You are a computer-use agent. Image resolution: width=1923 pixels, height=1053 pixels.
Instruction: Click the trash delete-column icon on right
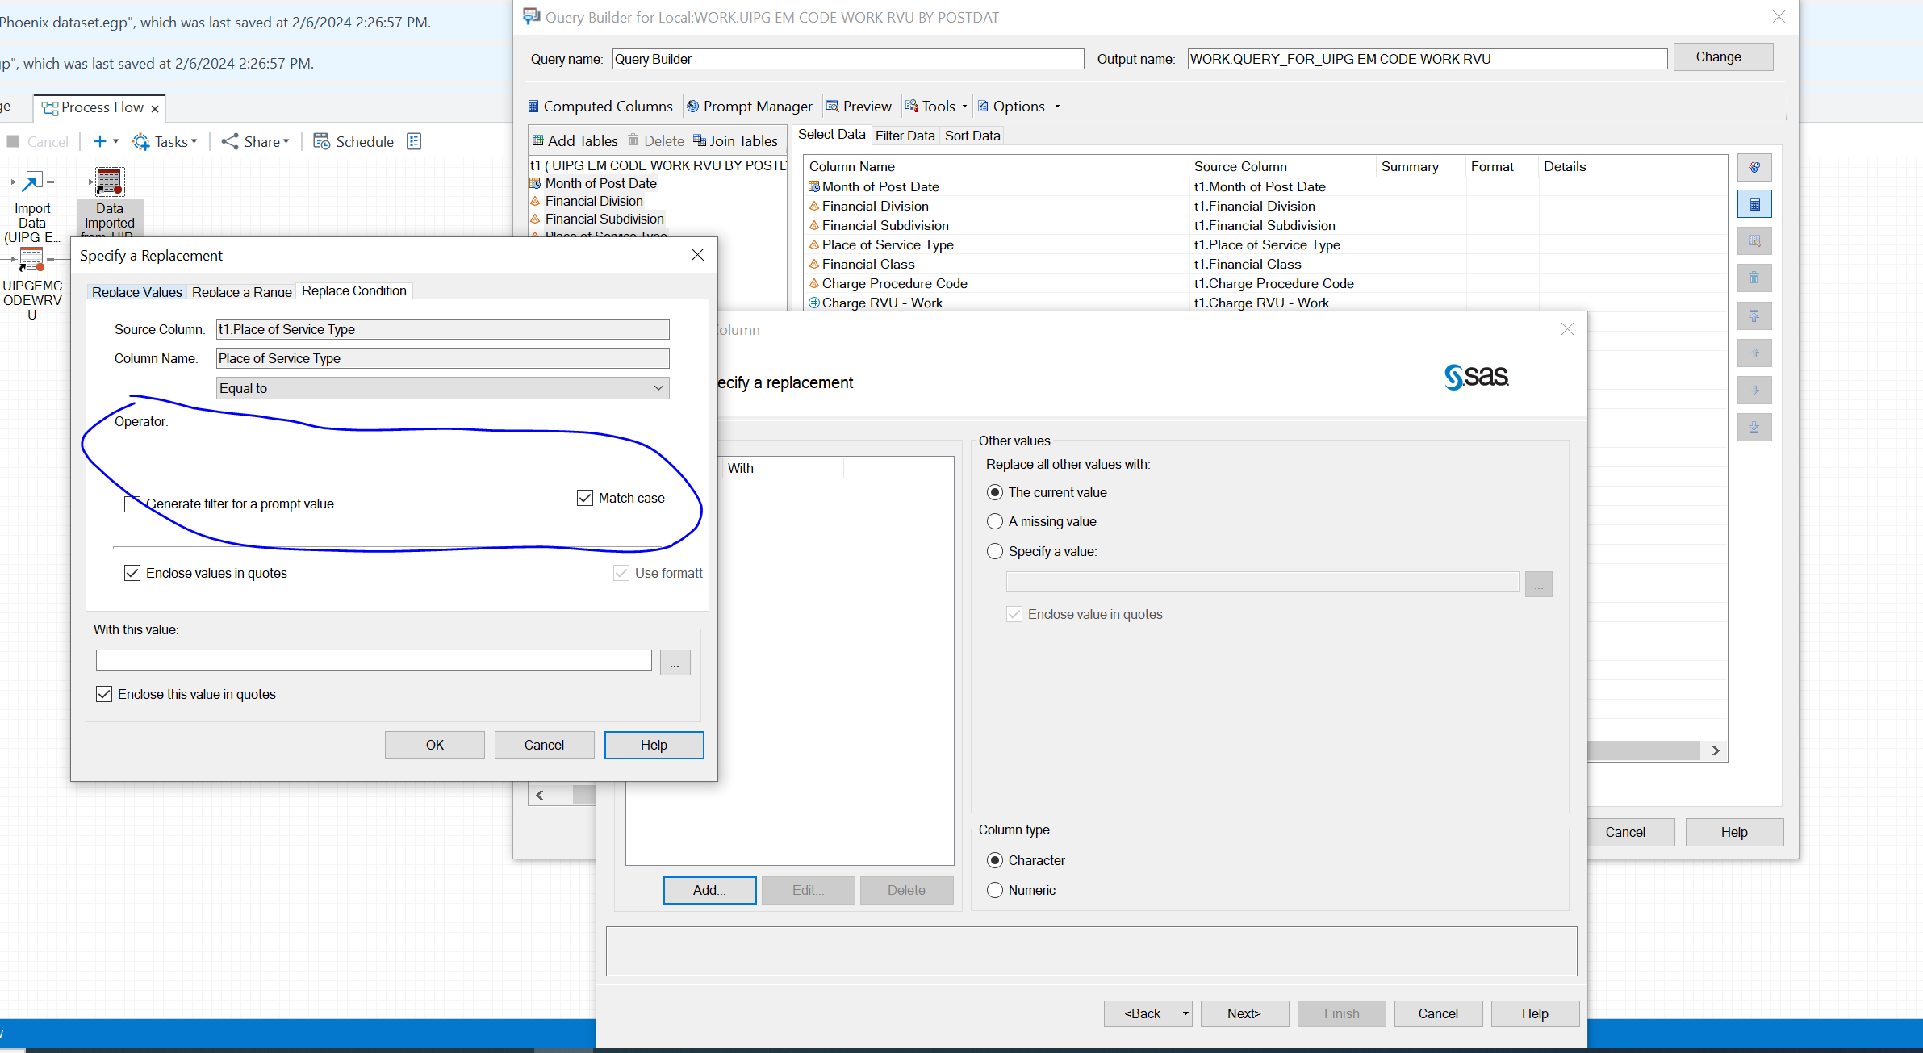1754,278
